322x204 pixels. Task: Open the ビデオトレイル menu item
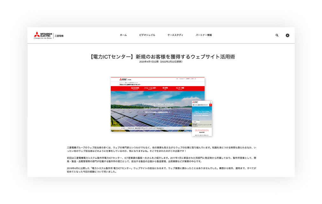coord(147,35)
